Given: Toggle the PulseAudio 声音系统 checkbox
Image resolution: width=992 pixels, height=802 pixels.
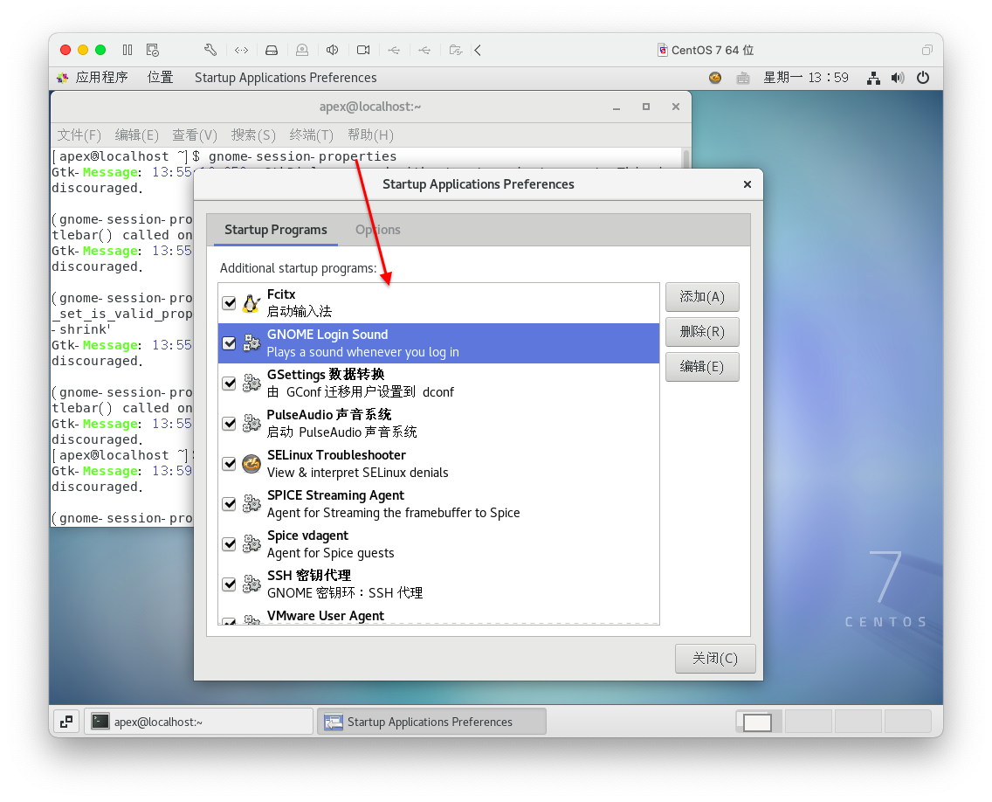Looking at the screenshot, I should [229, 424].
